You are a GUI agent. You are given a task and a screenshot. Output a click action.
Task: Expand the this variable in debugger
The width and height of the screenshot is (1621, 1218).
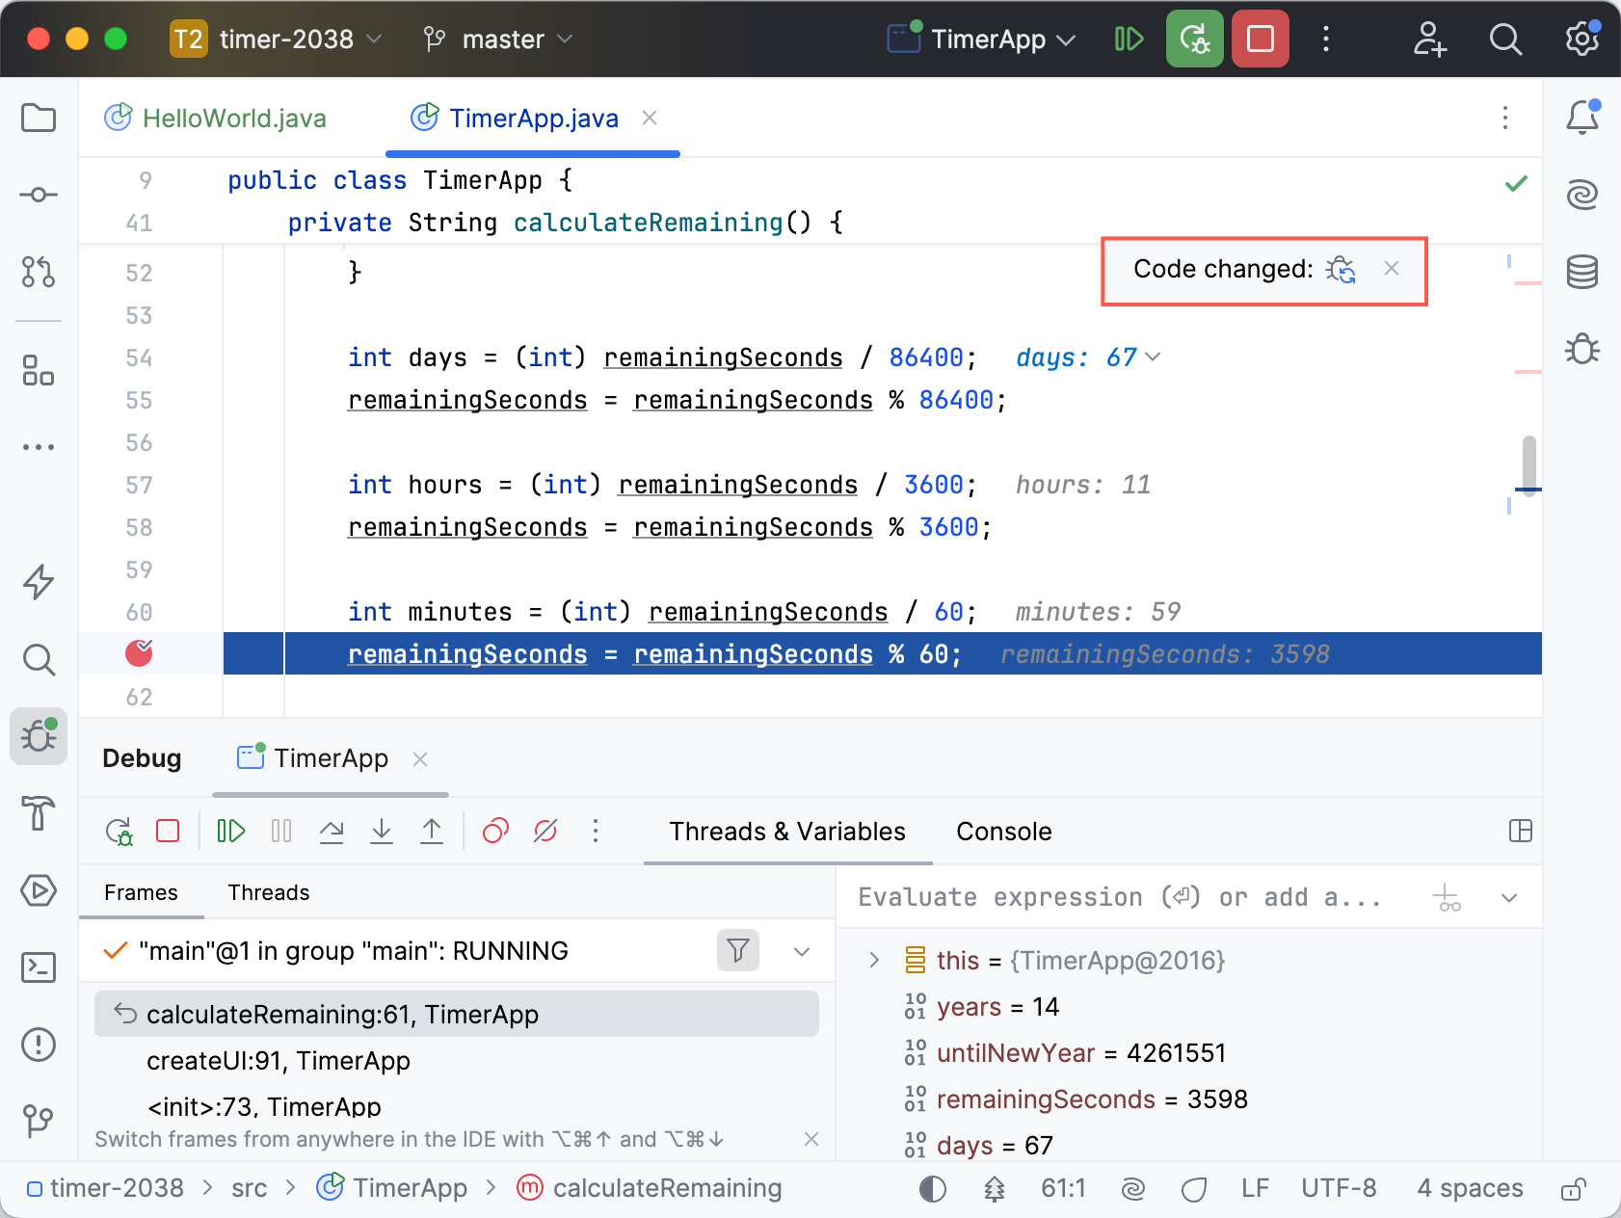[874, 960]
